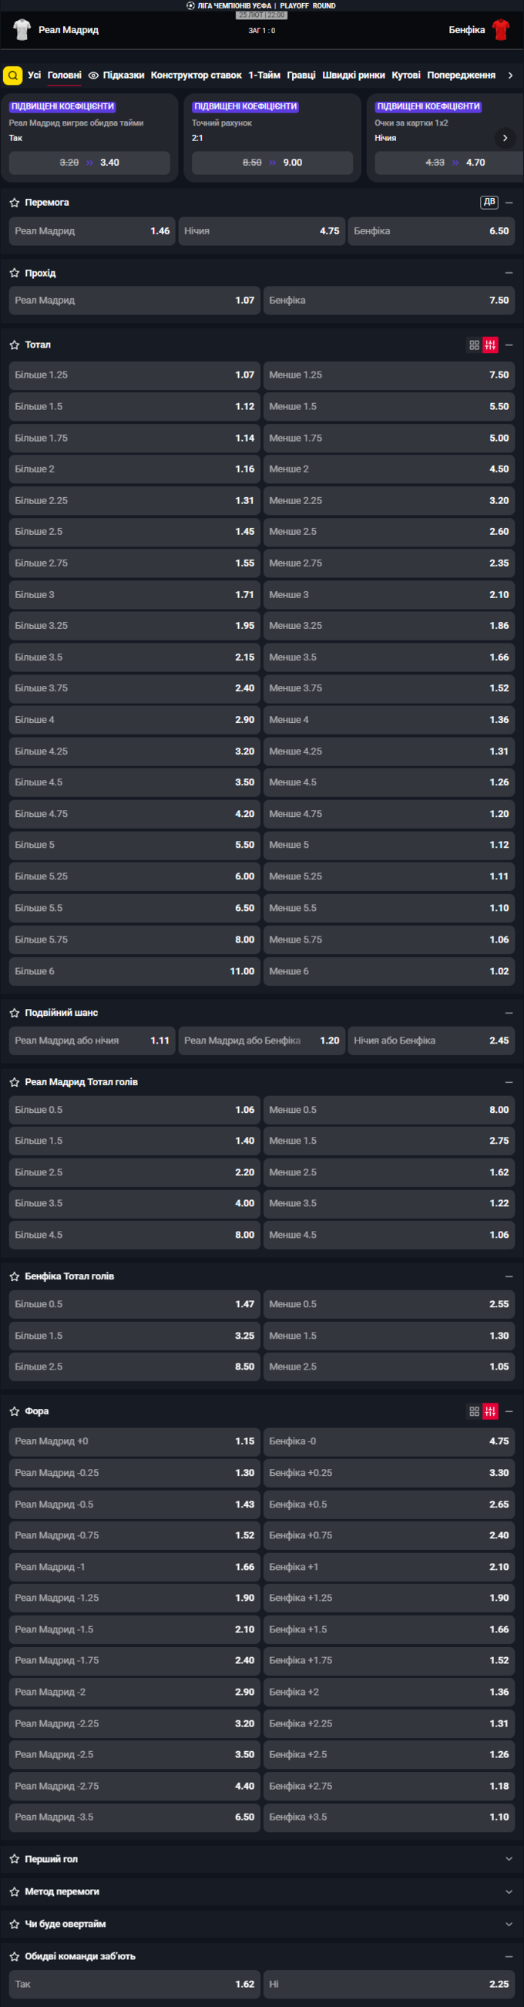Bet on Нічия at 4.75
524x2007 pixels.
[261, 231]
